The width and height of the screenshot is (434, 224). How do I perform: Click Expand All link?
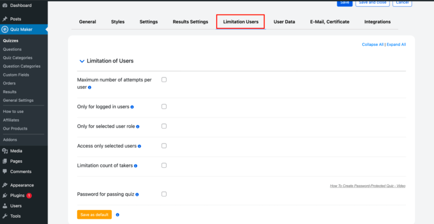[x=396, y=45]
